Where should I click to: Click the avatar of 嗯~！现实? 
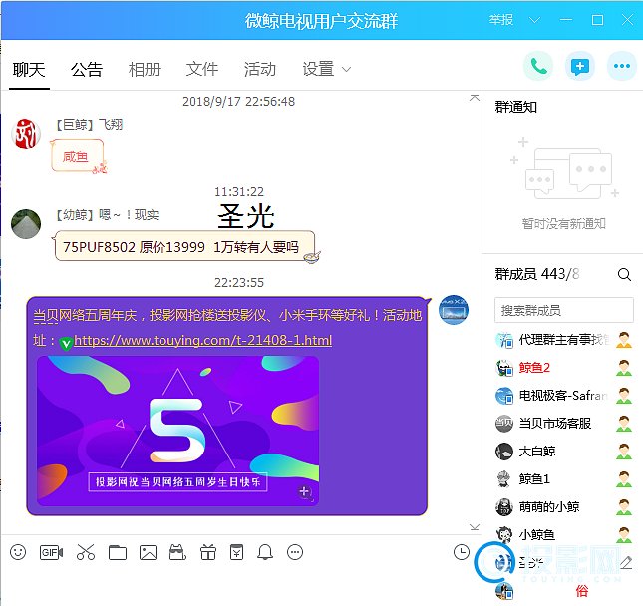click(26, 224)
